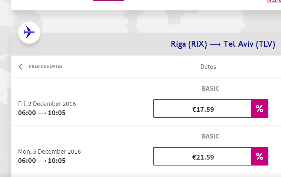Click the BASIC label above €17.59

tap(210, 89)
